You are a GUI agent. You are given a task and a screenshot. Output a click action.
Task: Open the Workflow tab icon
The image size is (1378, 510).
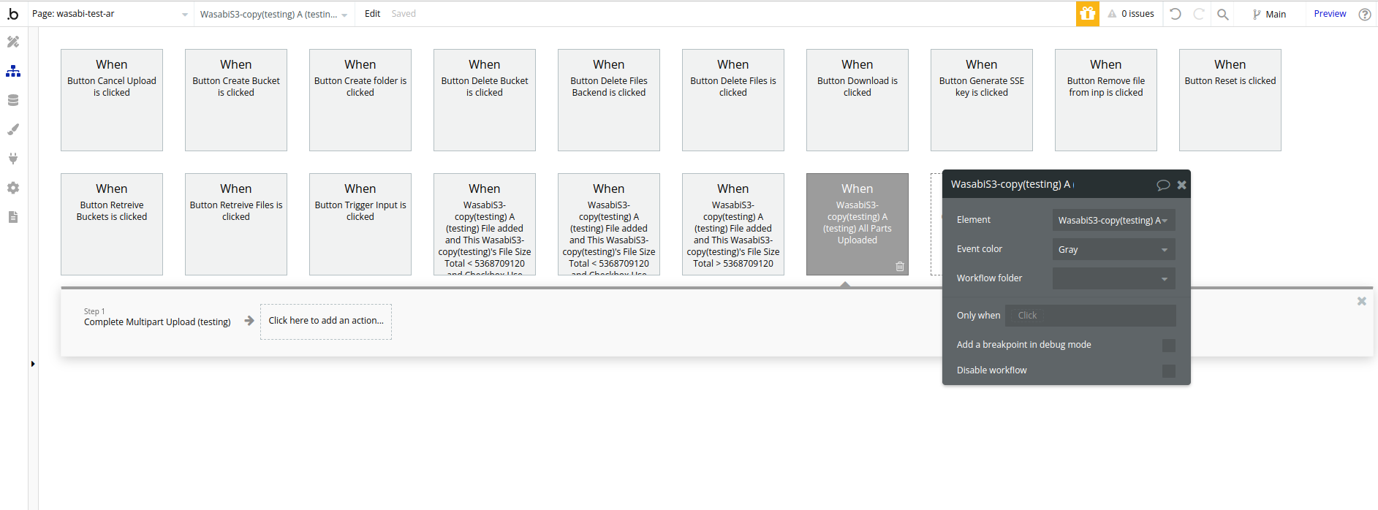(13, 71)
